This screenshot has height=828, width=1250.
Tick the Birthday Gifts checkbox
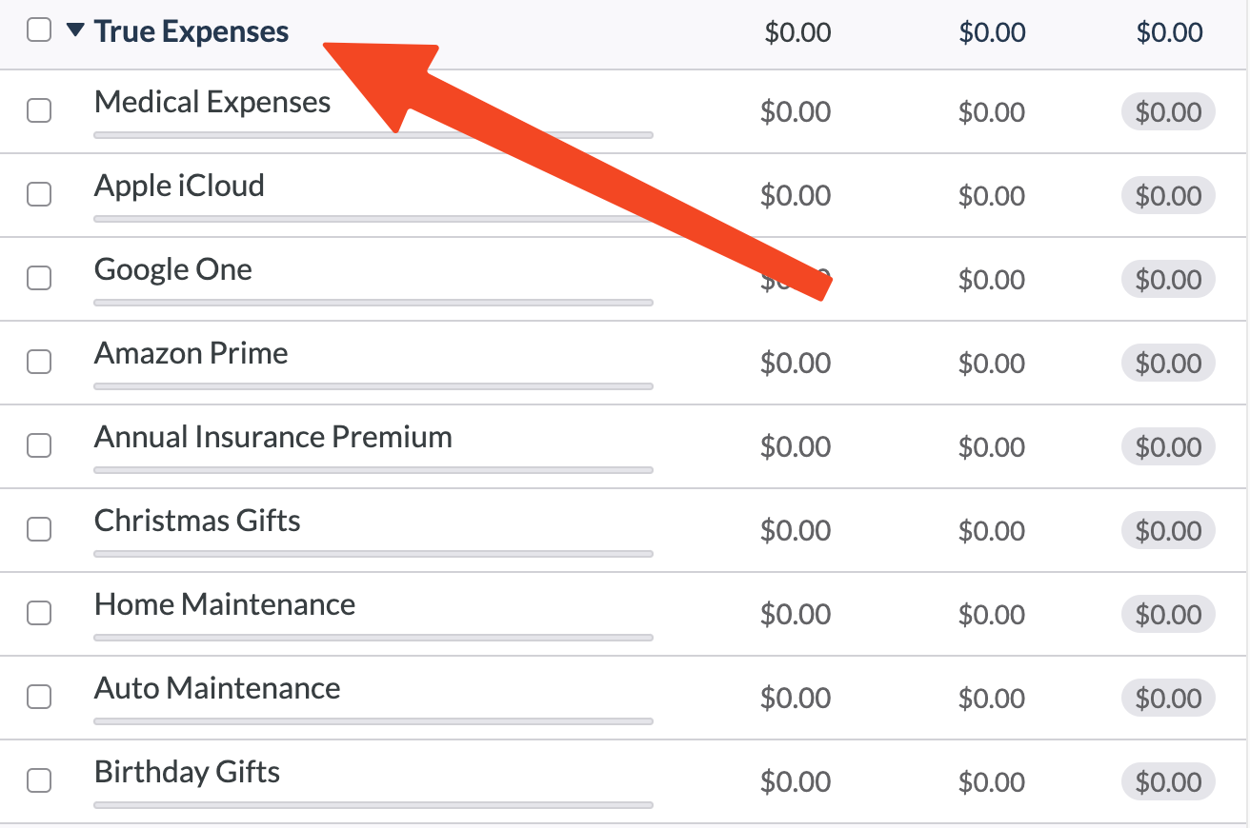38,780
